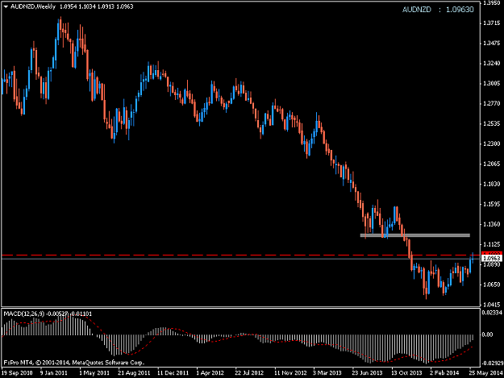504x378 pixels.
Task: Click the 22 Jul 2012 date label
Action: [x=249, y=373]
